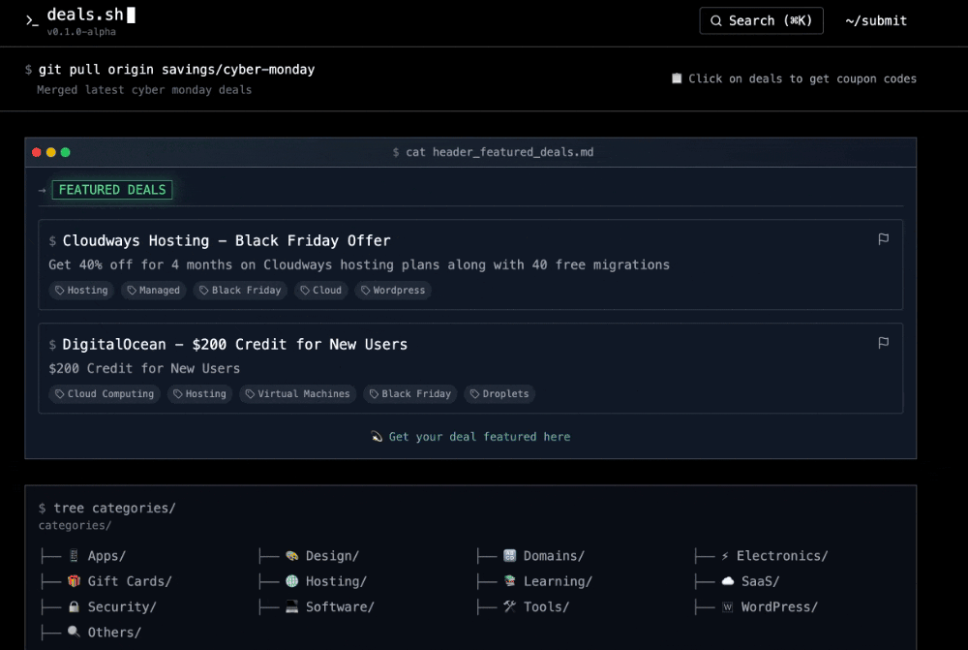Click the lightning bolt icon by Electronics/
Viewport: 968px width, 650px height.
tap(725, 556)
